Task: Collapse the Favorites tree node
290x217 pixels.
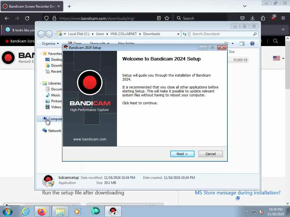Action: [40, 53]
